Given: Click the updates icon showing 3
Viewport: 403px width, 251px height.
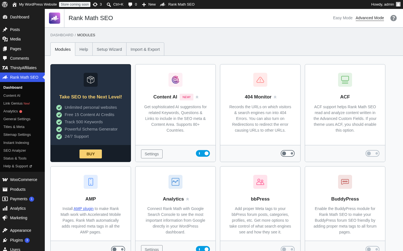Looking at the screenshot, I should (x=95, y=4).
